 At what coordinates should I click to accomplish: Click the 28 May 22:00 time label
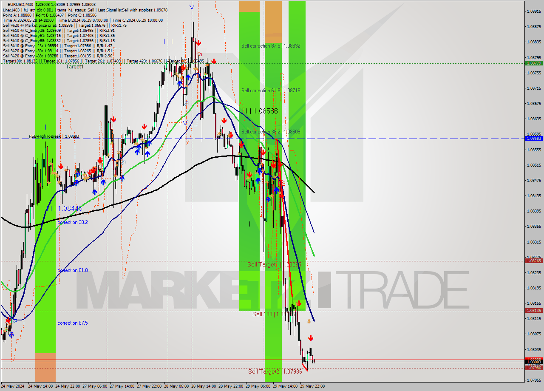click(x=231, y=386)
